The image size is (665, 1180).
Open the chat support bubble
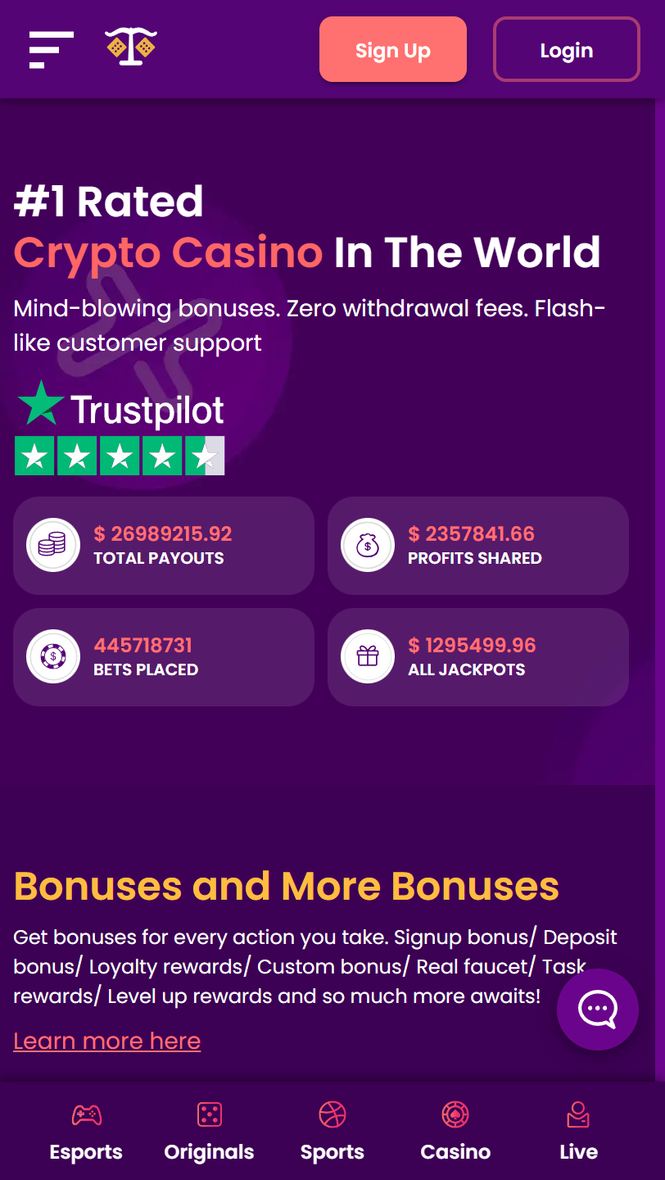[x=597, y=1010]
